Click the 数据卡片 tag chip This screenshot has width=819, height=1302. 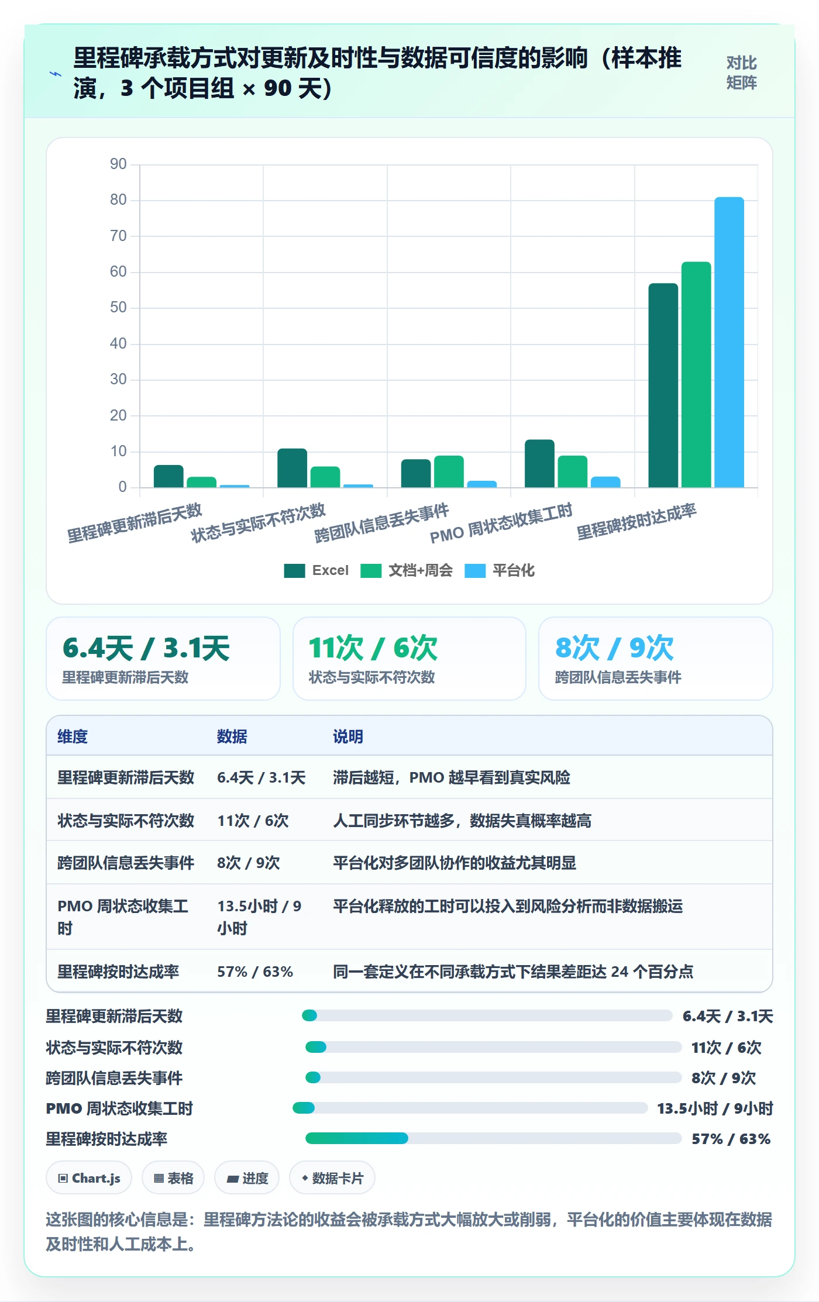click(x=332, y=1178)
